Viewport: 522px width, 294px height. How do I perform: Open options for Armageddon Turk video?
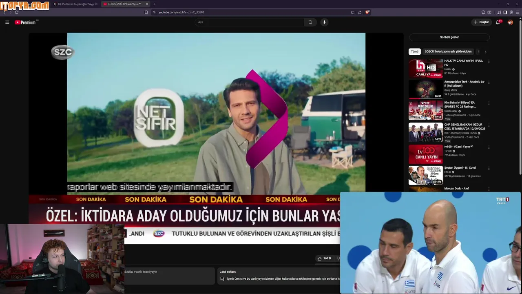point(489,82)
